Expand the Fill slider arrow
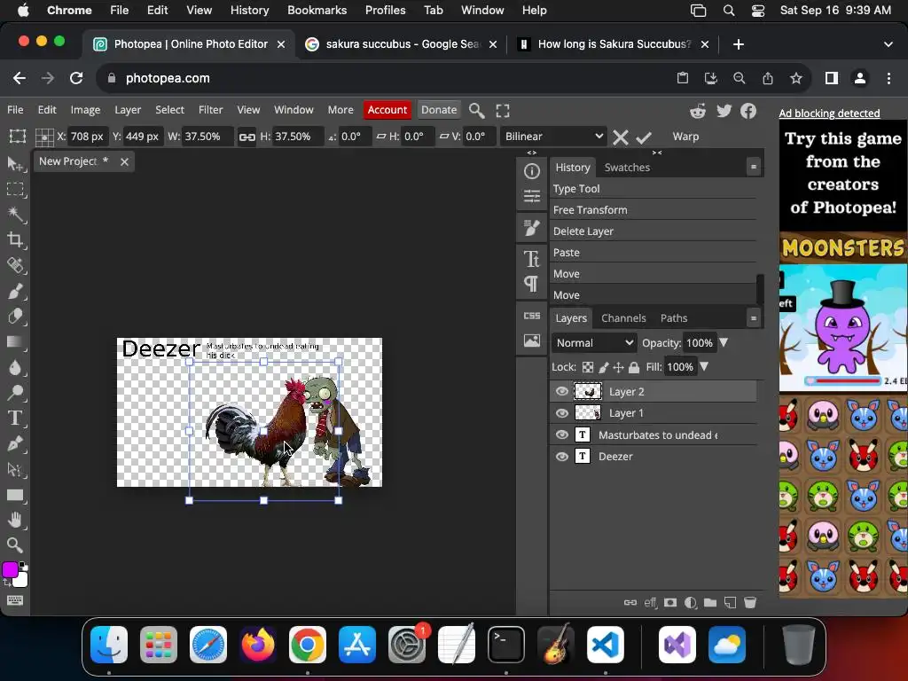908x681 pixels. click(x=704, y=366)
